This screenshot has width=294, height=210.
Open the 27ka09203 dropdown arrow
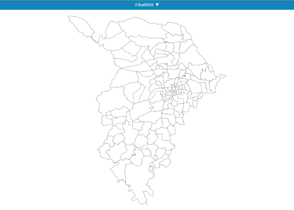[x=157, y=5]
